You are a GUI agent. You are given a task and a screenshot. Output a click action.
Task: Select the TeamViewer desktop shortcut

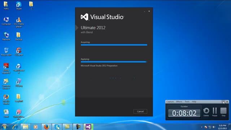(x=19, y=69)
